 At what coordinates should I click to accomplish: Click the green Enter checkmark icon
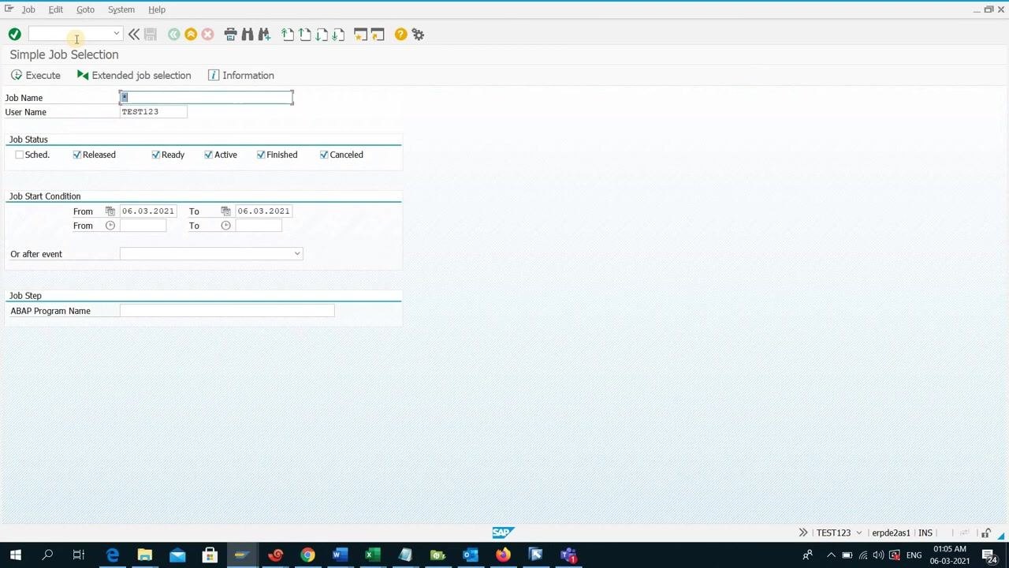point(14,34)
